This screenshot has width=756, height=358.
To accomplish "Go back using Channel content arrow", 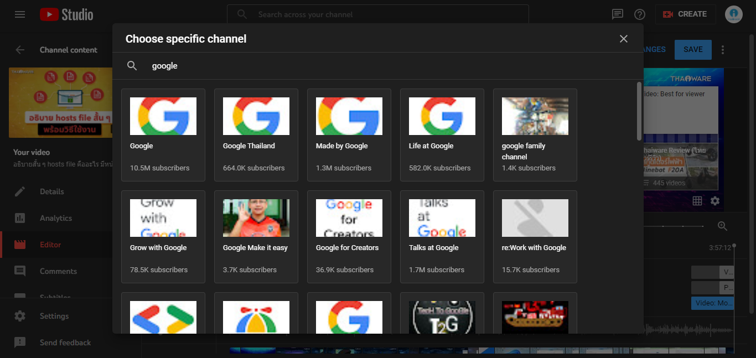I will pos(20,50).
